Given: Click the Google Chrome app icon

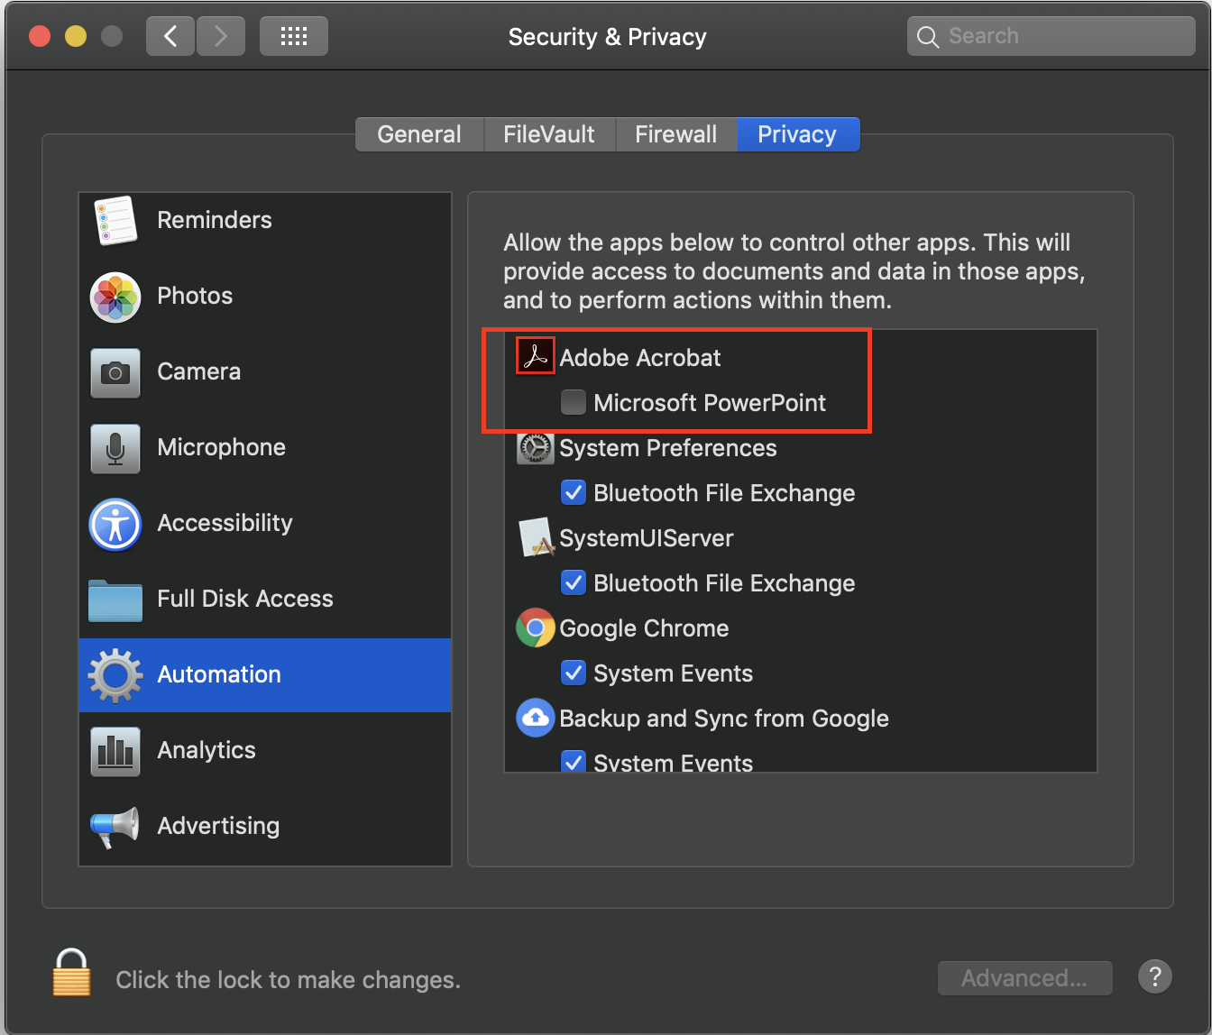Looking at the screenshot, I should coord(536,627).
